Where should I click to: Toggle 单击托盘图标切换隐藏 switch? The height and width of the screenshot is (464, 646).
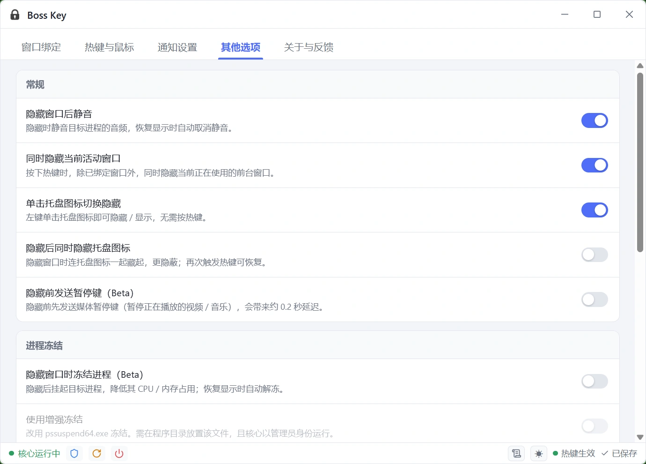click(595, 210)
